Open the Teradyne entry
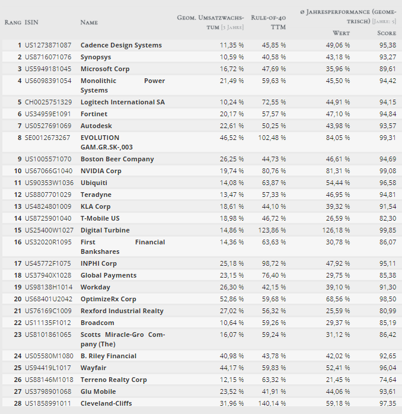This screenshot has height=414, width=402. [x=96, y=195]
